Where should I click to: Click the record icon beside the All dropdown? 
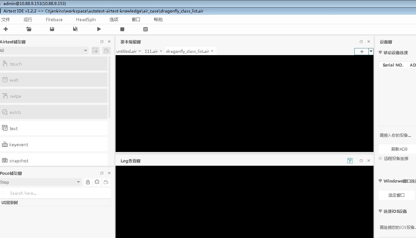click(x=96, y=50)
